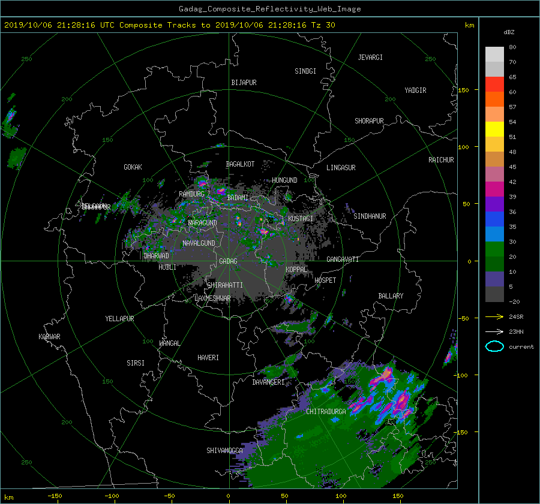The width and height of the screenshot is (540, 504).
Task: Select the HOSPET label
Action: 325,280
